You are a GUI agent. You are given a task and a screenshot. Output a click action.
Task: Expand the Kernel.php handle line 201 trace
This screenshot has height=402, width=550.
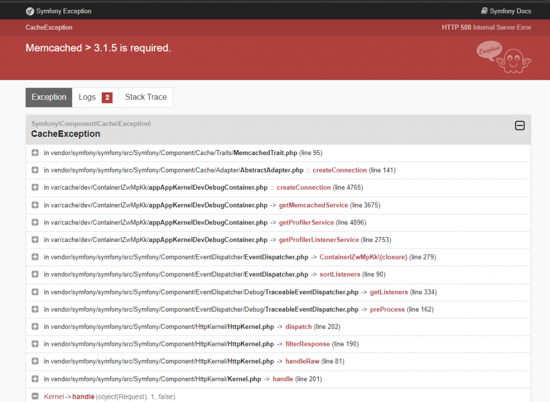35,379
